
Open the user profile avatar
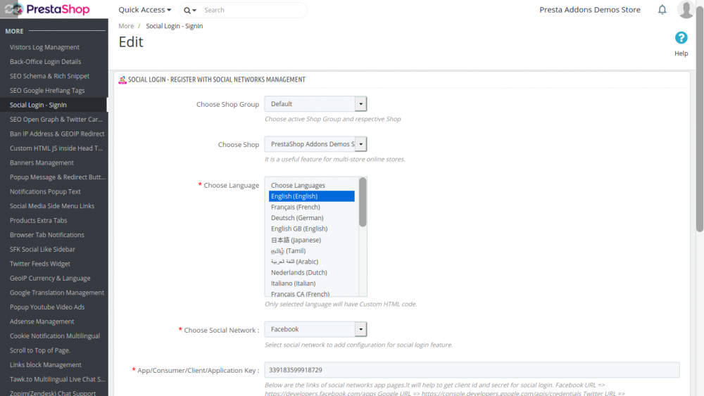coord(686,9)
